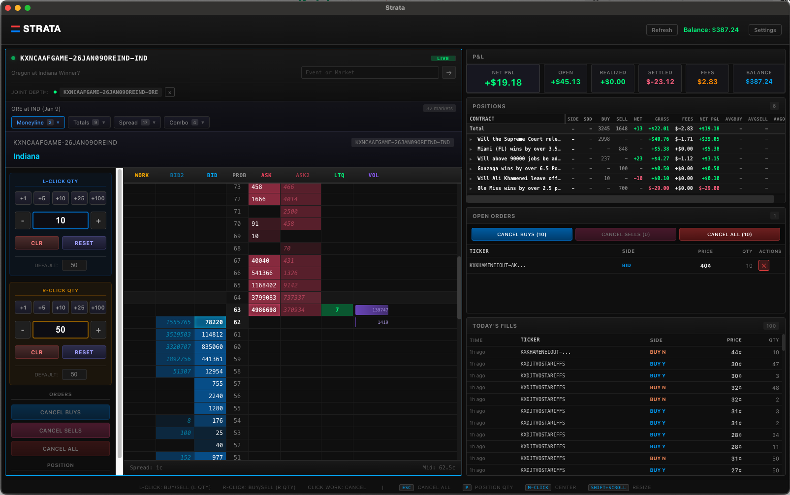Open the Combo market tab
This screenshot has width=790, height=495.
click(186, 123)
